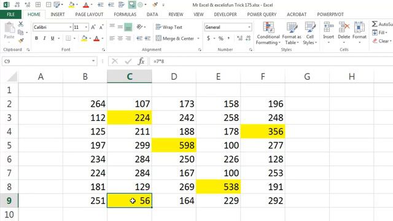Click Format cells icon

coord(359,28)
